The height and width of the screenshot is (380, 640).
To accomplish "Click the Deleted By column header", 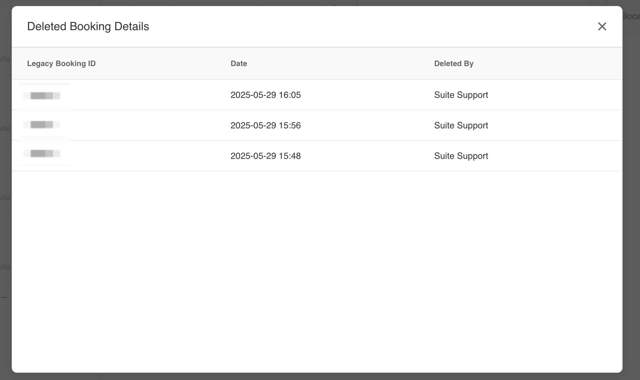I will (454, 64).
